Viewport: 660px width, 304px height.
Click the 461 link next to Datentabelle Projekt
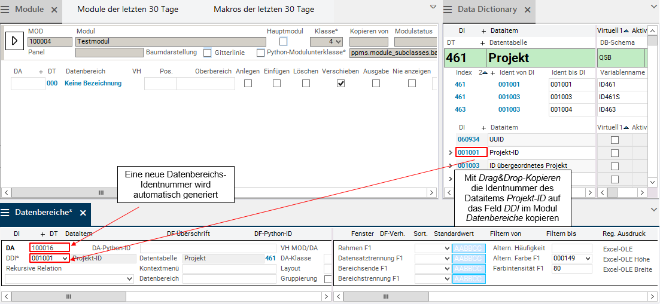pos(270,258)
